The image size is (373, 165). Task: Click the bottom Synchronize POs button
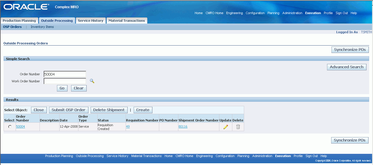[350, 140]
